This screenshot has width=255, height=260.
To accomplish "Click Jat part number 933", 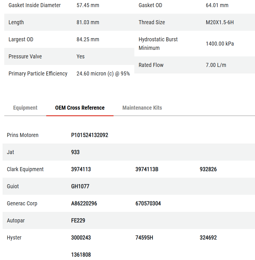I will [x=75, y=152].
